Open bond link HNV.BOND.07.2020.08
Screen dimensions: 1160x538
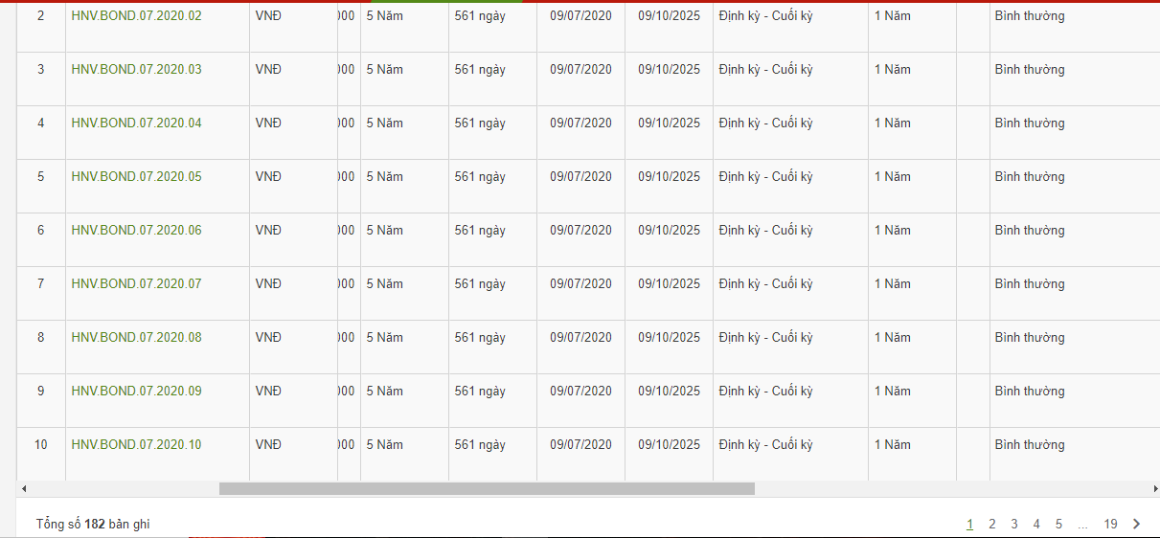pyautogui.click(x=136, y=338)
